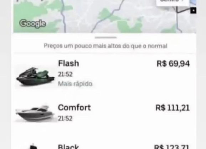Image resolution: width=206 pixels, height=149 pixels.
Task: Choose the Comfort ride option
Action: click(104, 113)
